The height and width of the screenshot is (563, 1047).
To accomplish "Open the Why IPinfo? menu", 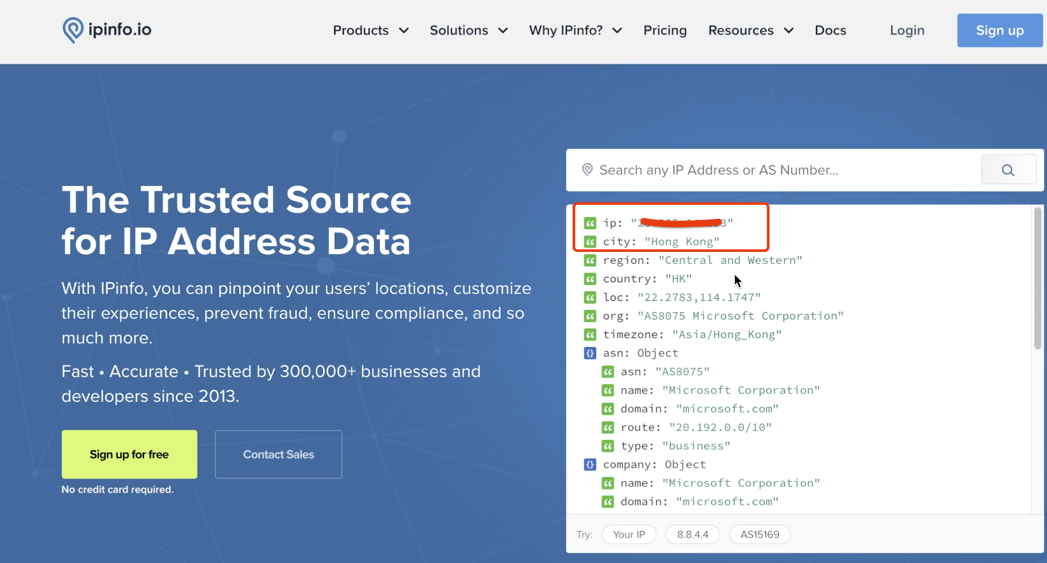I will click(x=566, y=31).
